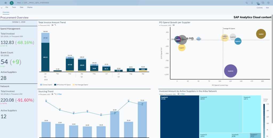
Task: Click the Procurement Overview heading
Action: [x=14, y=17]
